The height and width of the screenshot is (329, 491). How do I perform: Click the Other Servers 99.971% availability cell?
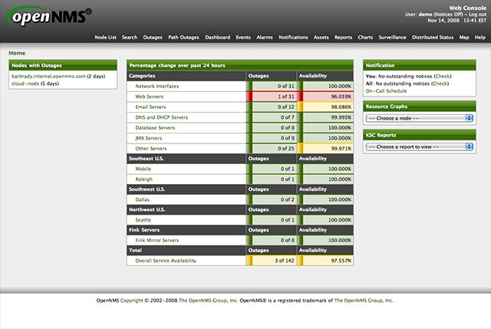click(x=325, y=148)
